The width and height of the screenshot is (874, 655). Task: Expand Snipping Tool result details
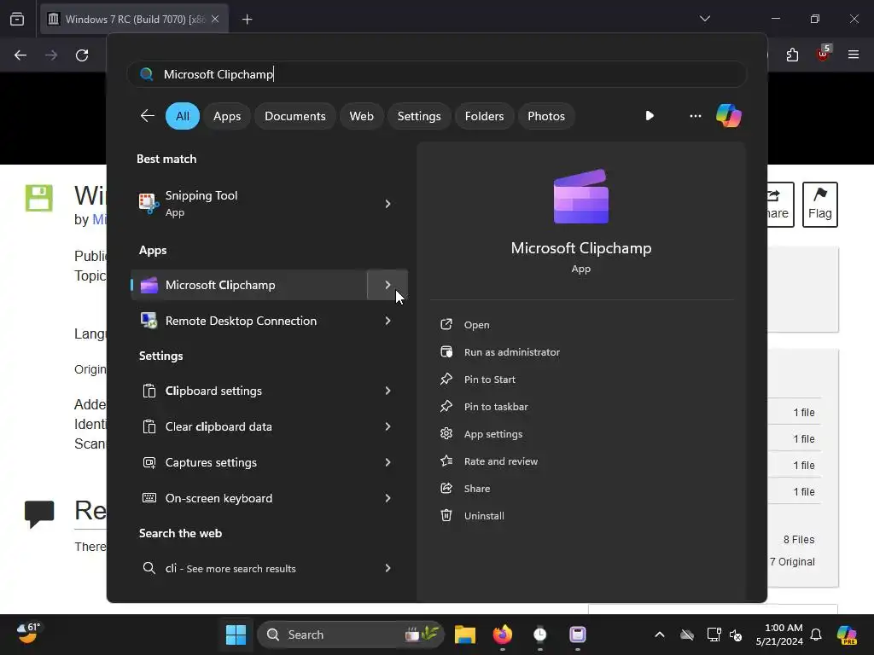point(388,204)
